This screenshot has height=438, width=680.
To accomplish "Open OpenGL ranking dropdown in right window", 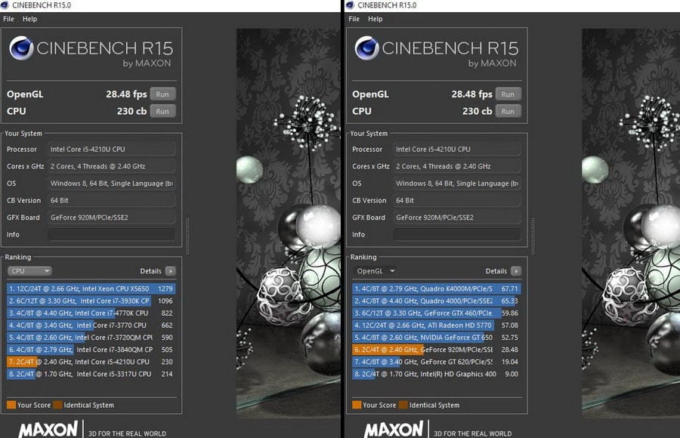I will [x=375, y=271].
